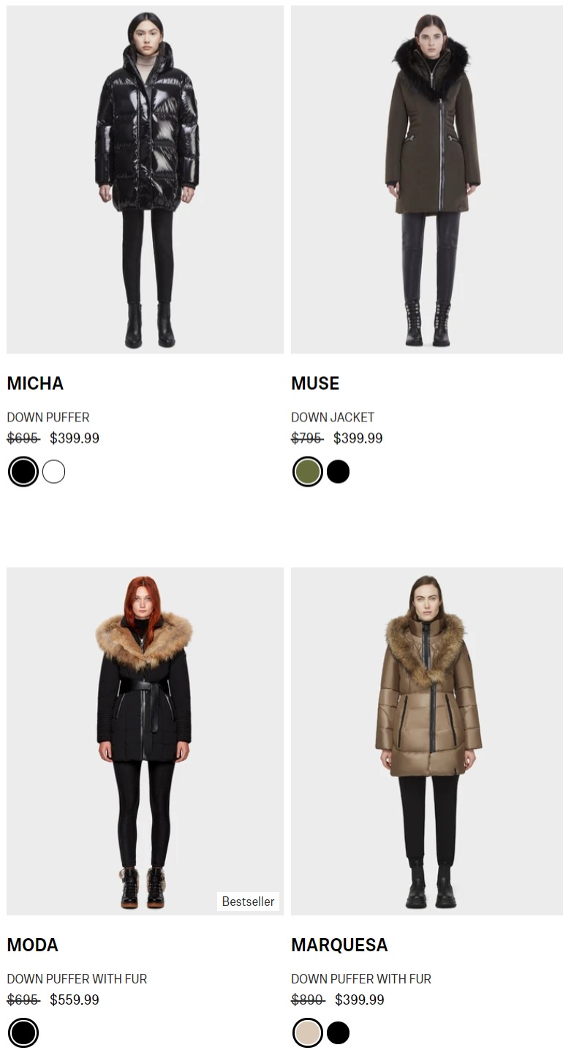The width and height of the screenshot is (563, 1061).
Task: Select black color swatch for Micha
Action: 23,472
